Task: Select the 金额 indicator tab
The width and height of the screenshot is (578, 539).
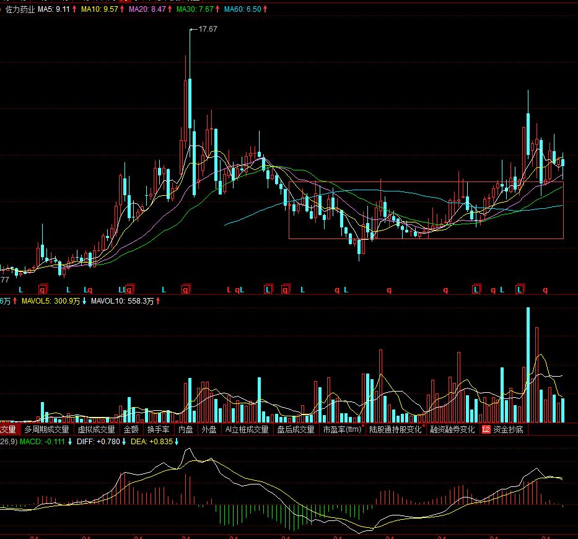Action: [131, 429]
